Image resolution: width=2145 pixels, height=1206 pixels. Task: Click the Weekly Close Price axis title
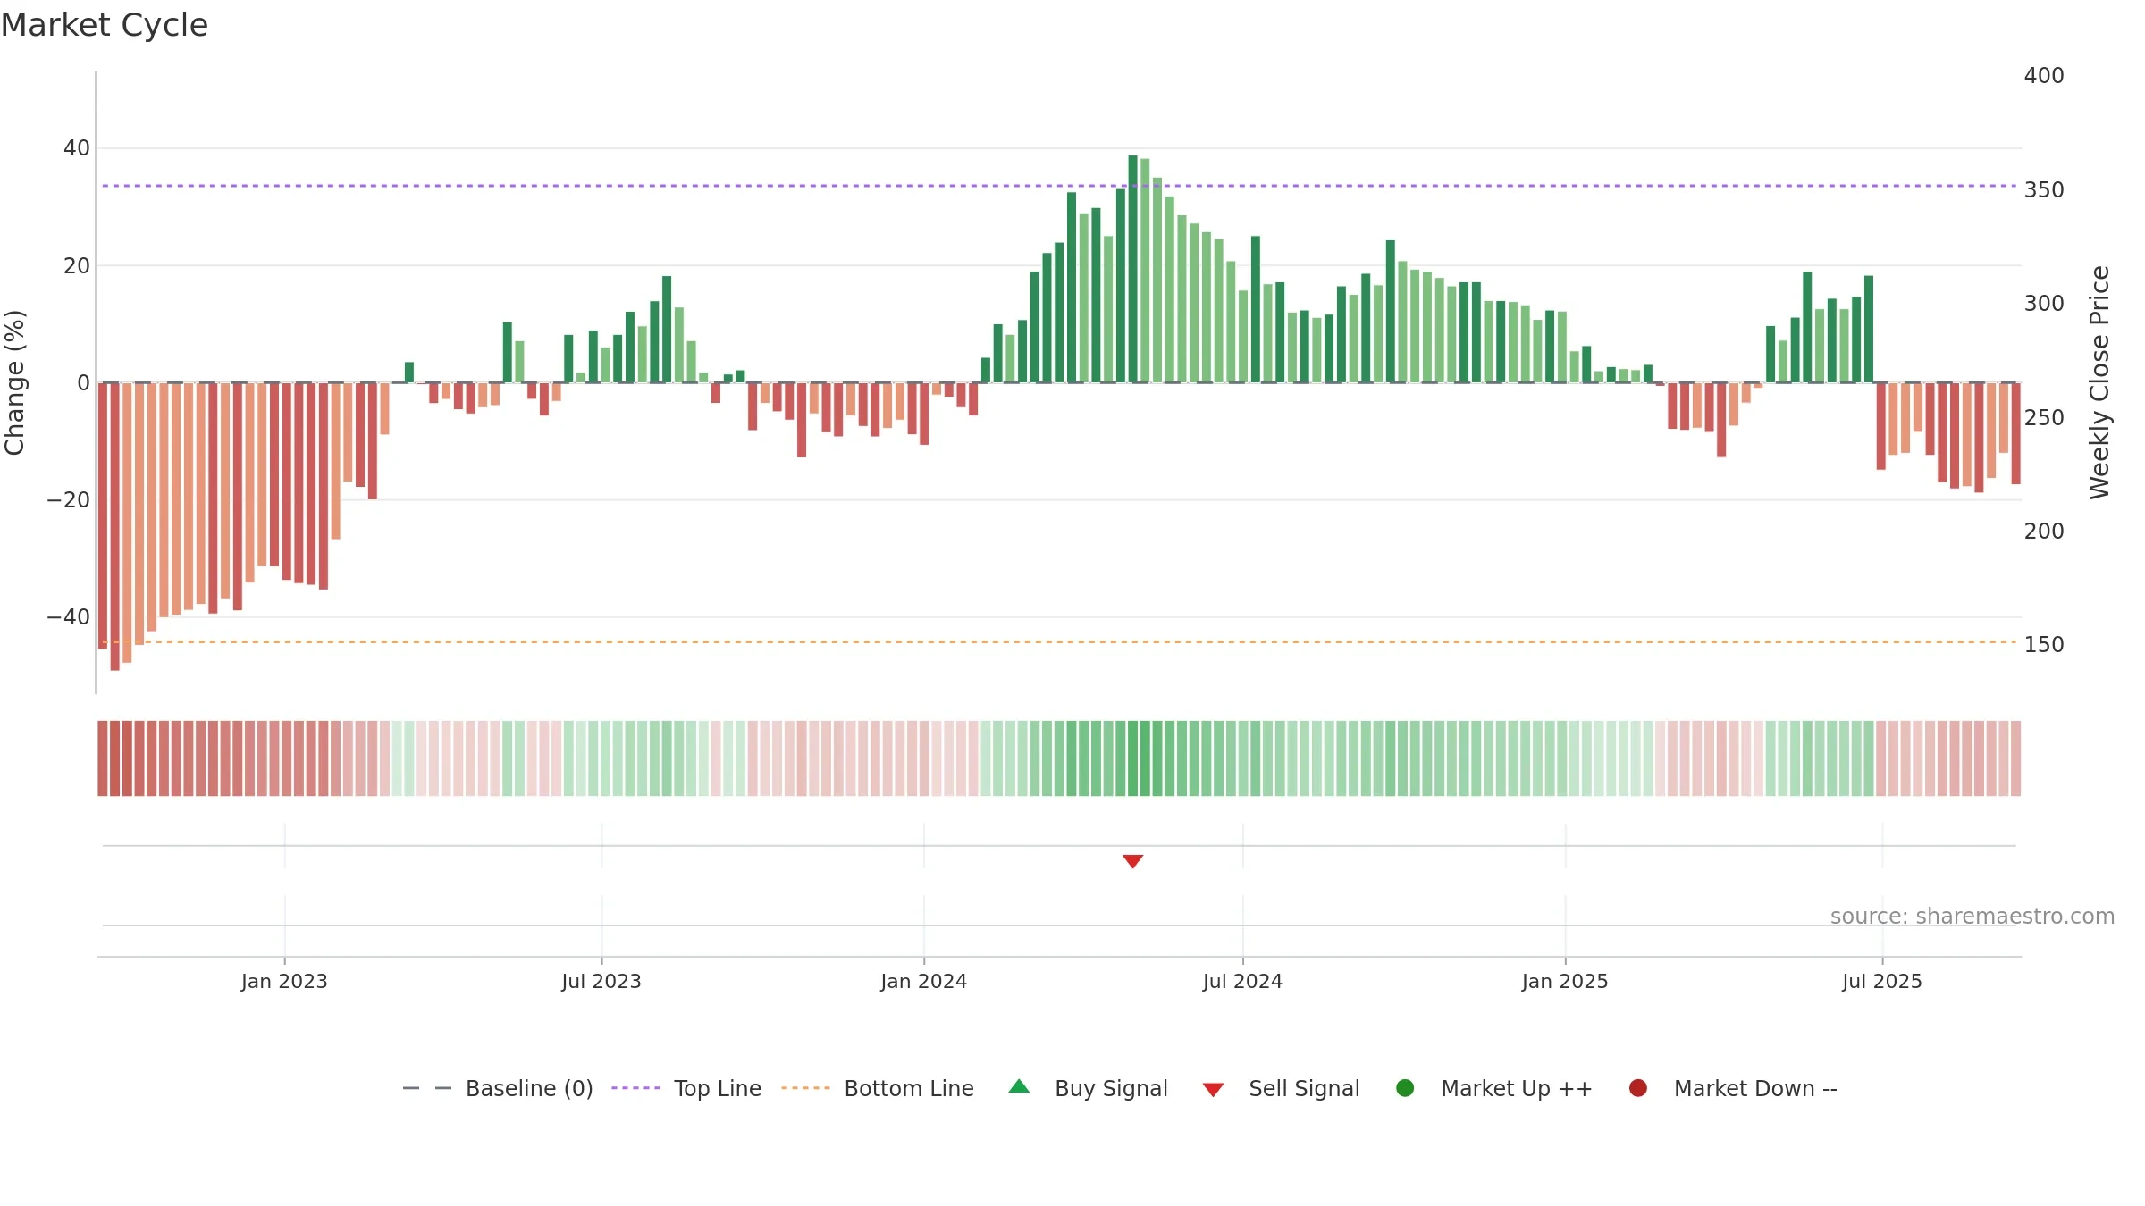click(x=2099, y=382)
